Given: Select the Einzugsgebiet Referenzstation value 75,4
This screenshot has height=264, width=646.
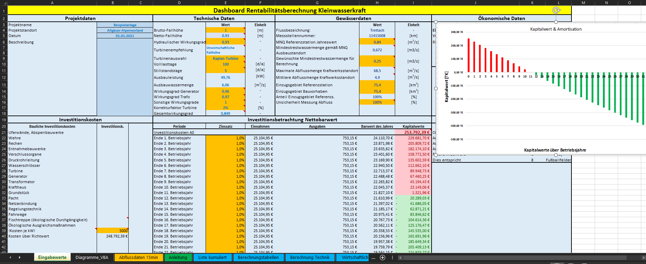Looking at the screenshot, I should (377, 85).
